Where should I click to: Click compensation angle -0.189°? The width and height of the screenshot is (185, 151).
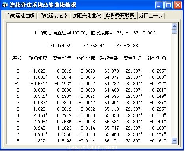point(158,128)
